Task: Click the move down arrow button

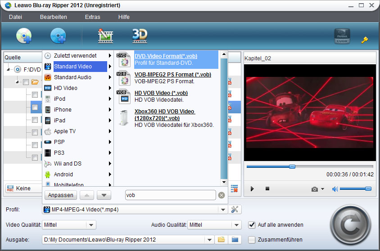Action: pyautogui.click(x=104, y=195)
